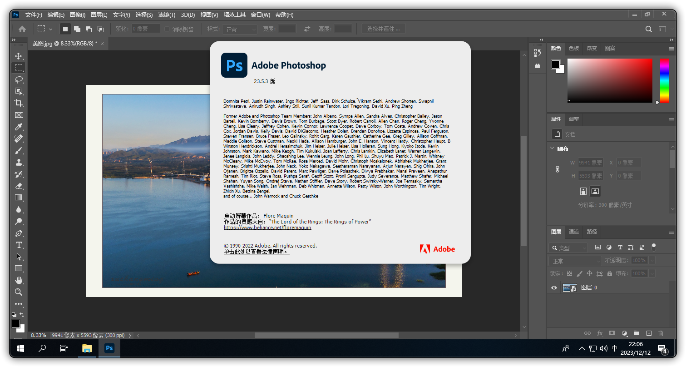
Task: Click the 羽化 feather input field
Action: pos(146,29)
